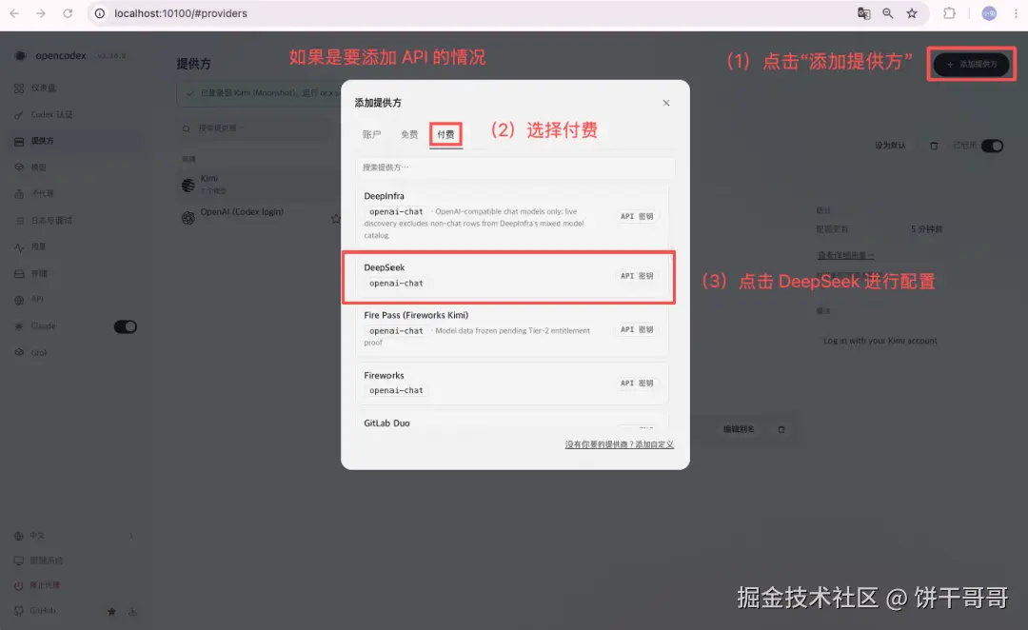Close the 添加提供方 dialog
Screen dimensions: 1028x630
(x=665, y=103)
